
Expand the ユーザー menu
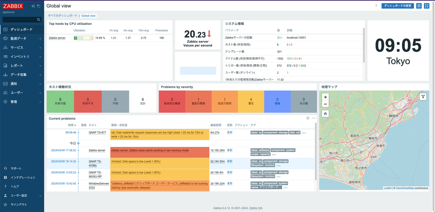pyautogui.click(x=22, y=92)
